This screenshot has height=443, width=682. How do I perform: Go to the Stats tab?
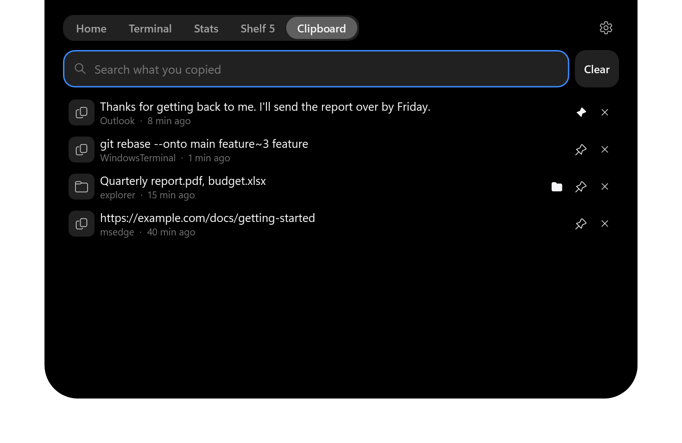[206, 28]
